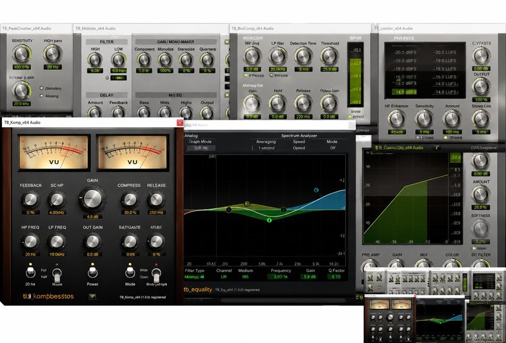The height and width of the screenshot is (343, 506).
Task: Click the Monolize knob in TB_Midside
Action: tap(165, 59)
